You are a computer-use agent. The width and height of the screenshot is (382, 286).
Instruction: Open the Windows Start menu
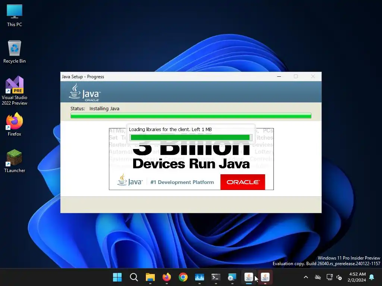[x=117, y=277]
